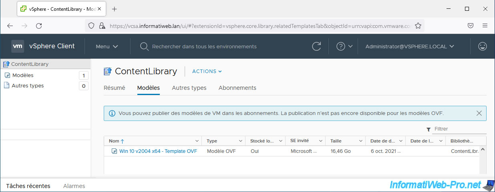Open the help question mark icon
Image resolution: width=495 pixels, height=192 pixels.
click(x=341, y=46)
